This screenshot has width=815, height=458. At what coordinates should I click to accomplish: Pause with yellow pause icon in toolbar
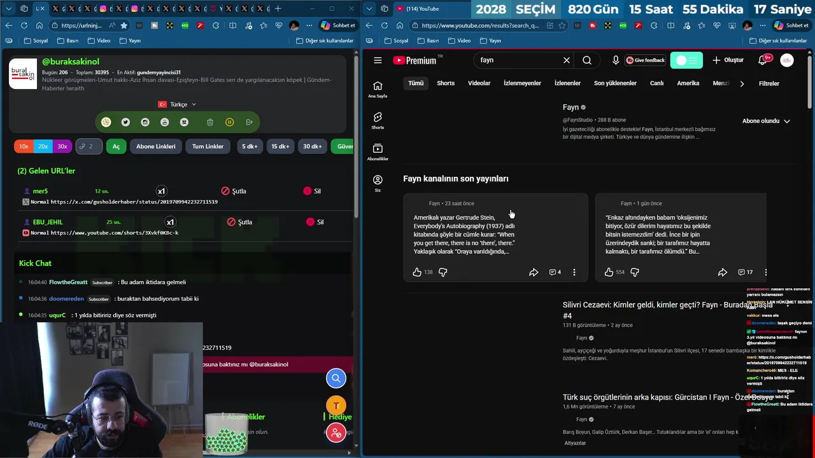tap(230, 122)
